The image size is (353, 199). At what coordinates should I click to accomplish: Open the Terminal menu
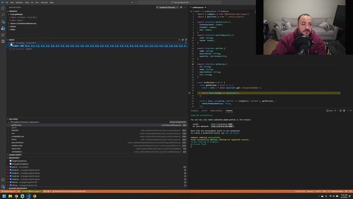[44, 2]
